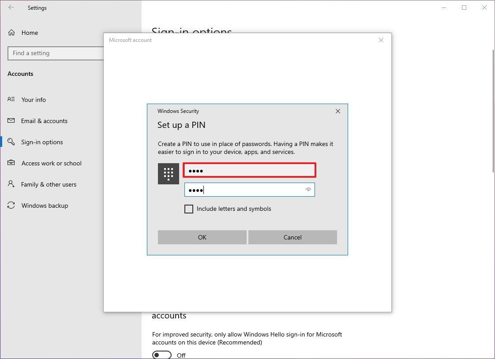Image resolution: width=495 pixels, height=359 pixels.
Task: Open the Home page from the sidebar
Action: [x=30, y=32]
